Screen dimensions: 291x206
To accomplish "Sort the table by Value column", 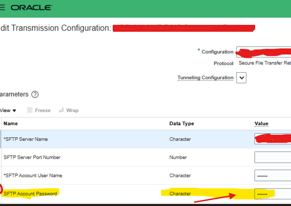I will [261, 124].
